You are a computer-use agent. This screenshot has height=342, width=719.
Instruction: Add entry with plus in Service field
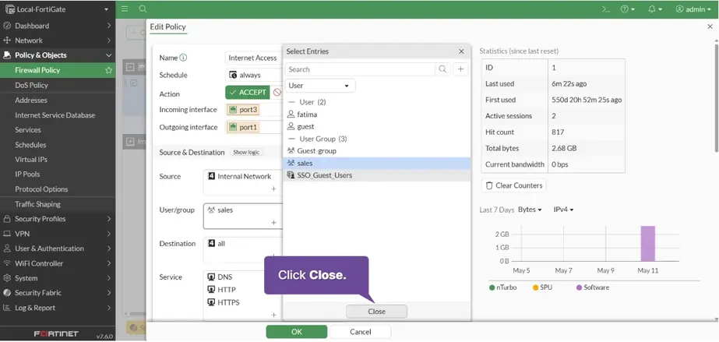[x=273, y=315]
